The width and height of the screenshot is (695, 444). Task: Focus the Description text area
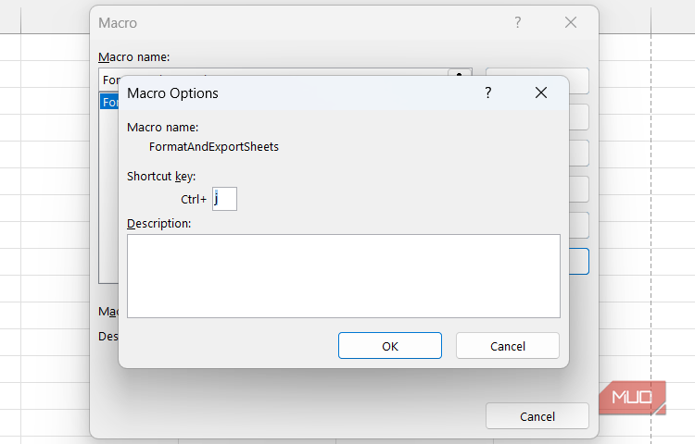(343, 276)
